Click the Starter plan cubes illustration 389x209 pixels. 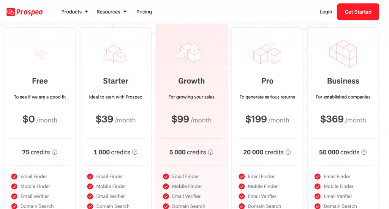(x=115, y=54)
